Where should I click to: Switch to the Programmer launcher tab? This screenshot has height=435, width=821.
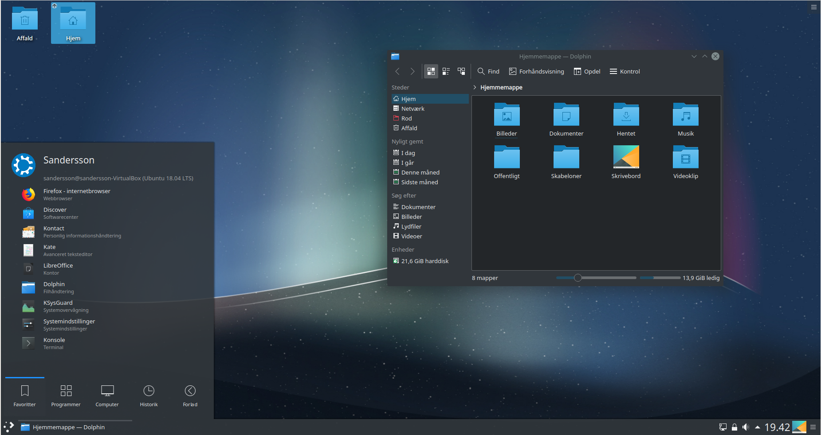tap(66, 396)
